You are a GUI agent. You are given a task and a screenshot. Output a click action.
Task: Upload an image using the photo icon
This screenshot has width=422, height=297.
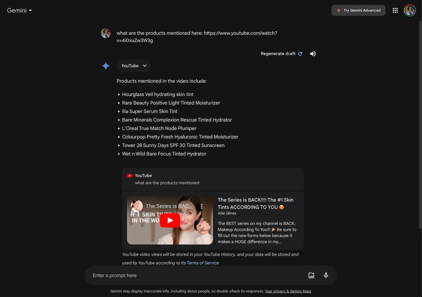click(311, 275)
